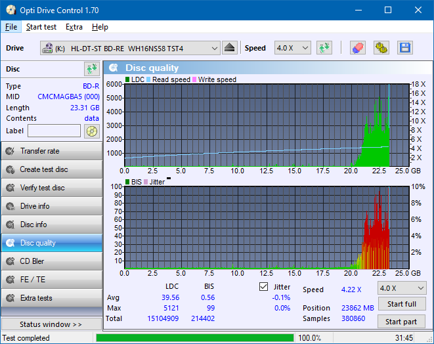This screenshot has height=344, width=434.
Task: Show Drive info panel
Action: click(x=52, y=206)
